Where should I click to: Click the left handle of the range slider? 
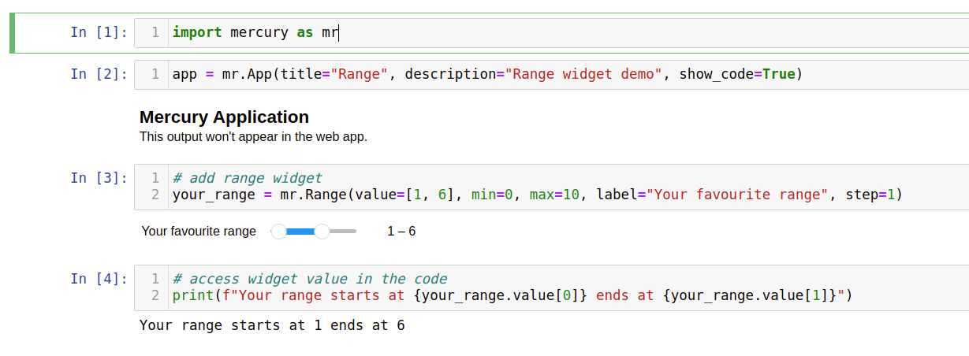coord(278,232)
